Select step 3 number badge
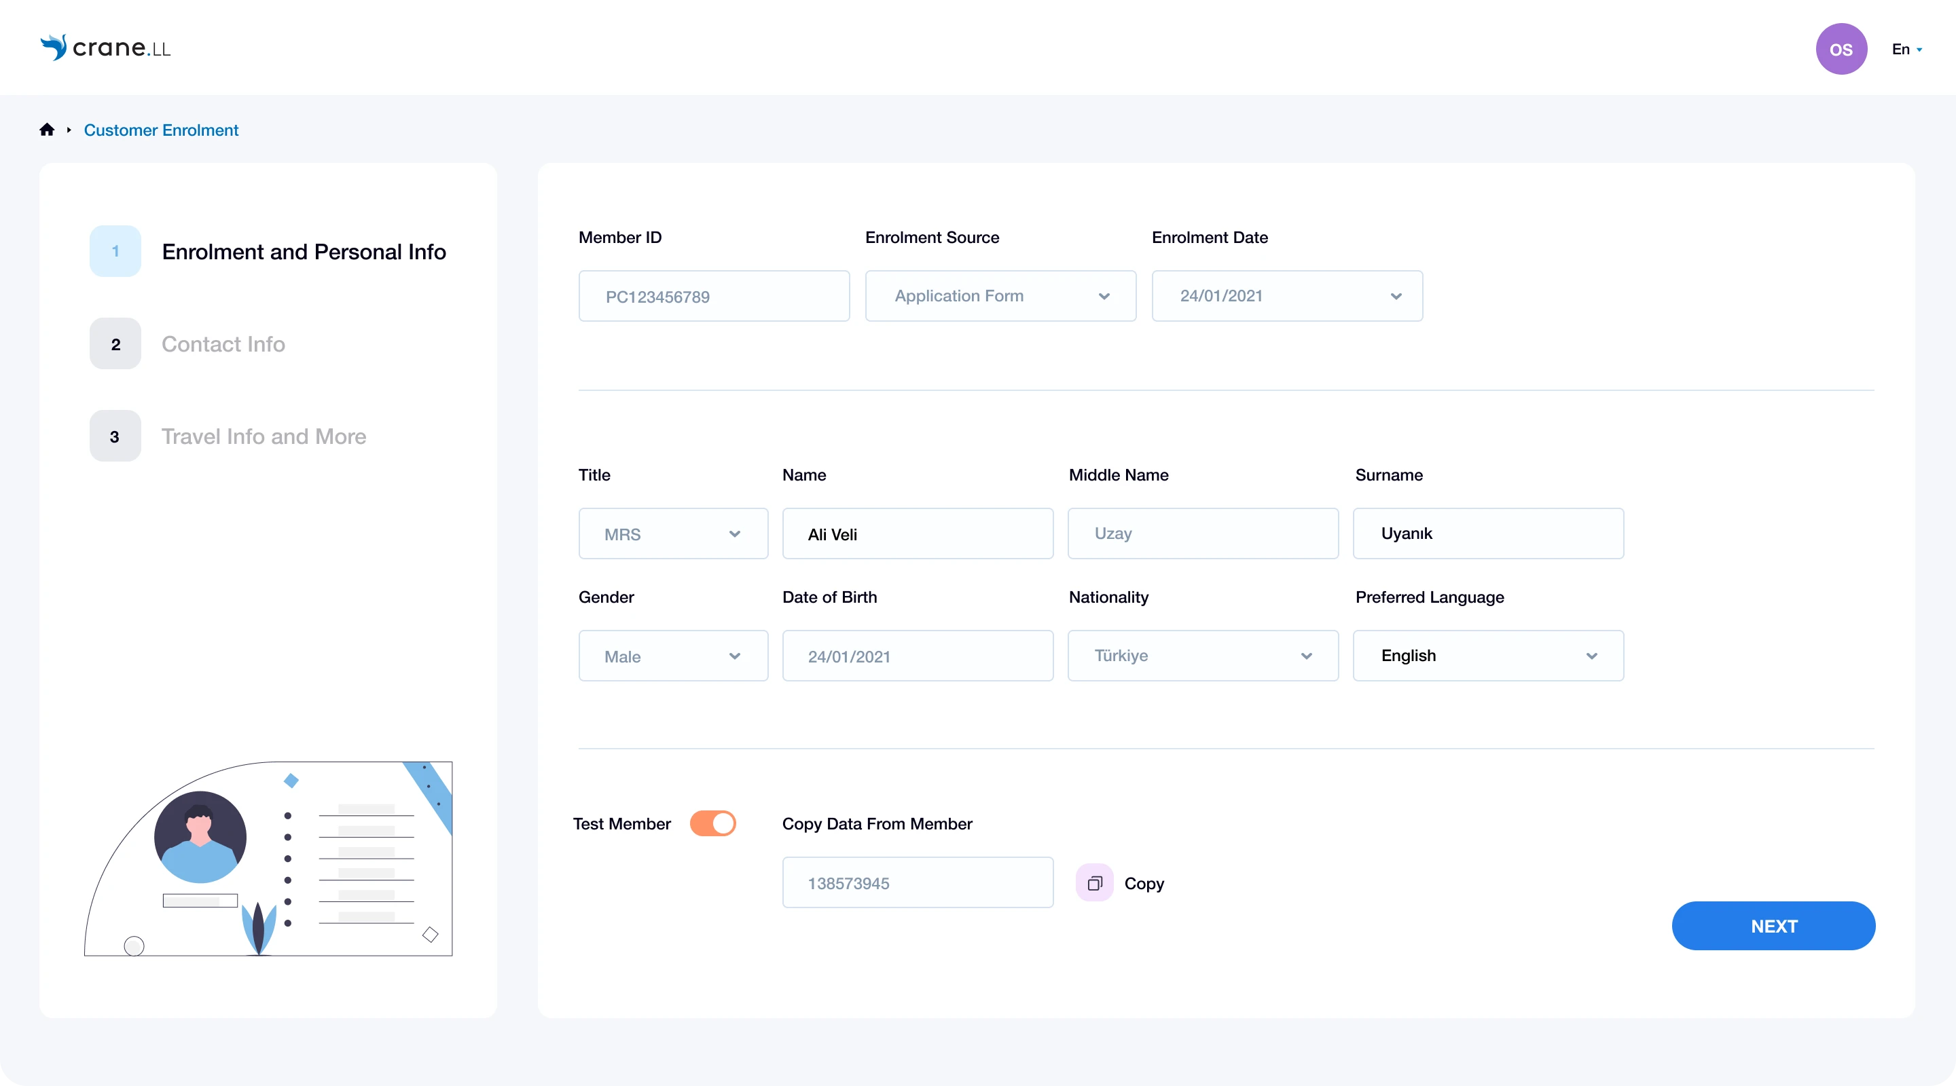Screen dimensions: 1956x1086 (115, 436)
